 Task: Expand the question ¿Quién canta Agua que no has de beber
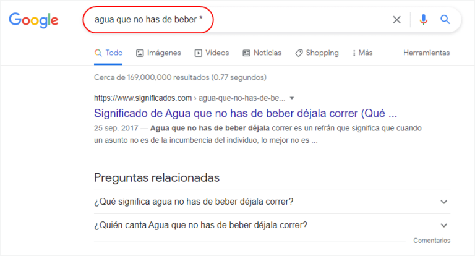coord(272,226)
